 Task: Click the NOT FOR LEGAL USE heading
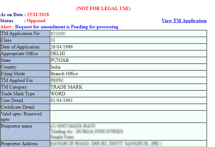tap(103, 9)
